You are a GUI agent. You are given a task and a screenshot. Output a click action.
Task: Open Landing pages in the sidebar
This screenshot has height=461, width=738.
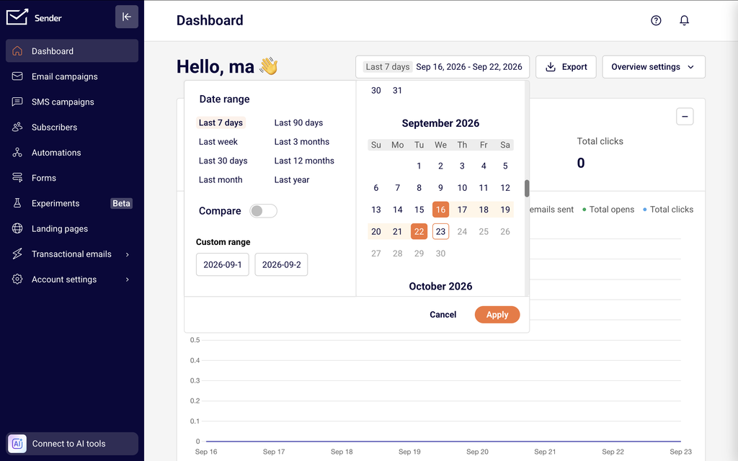tap(72, 228)
